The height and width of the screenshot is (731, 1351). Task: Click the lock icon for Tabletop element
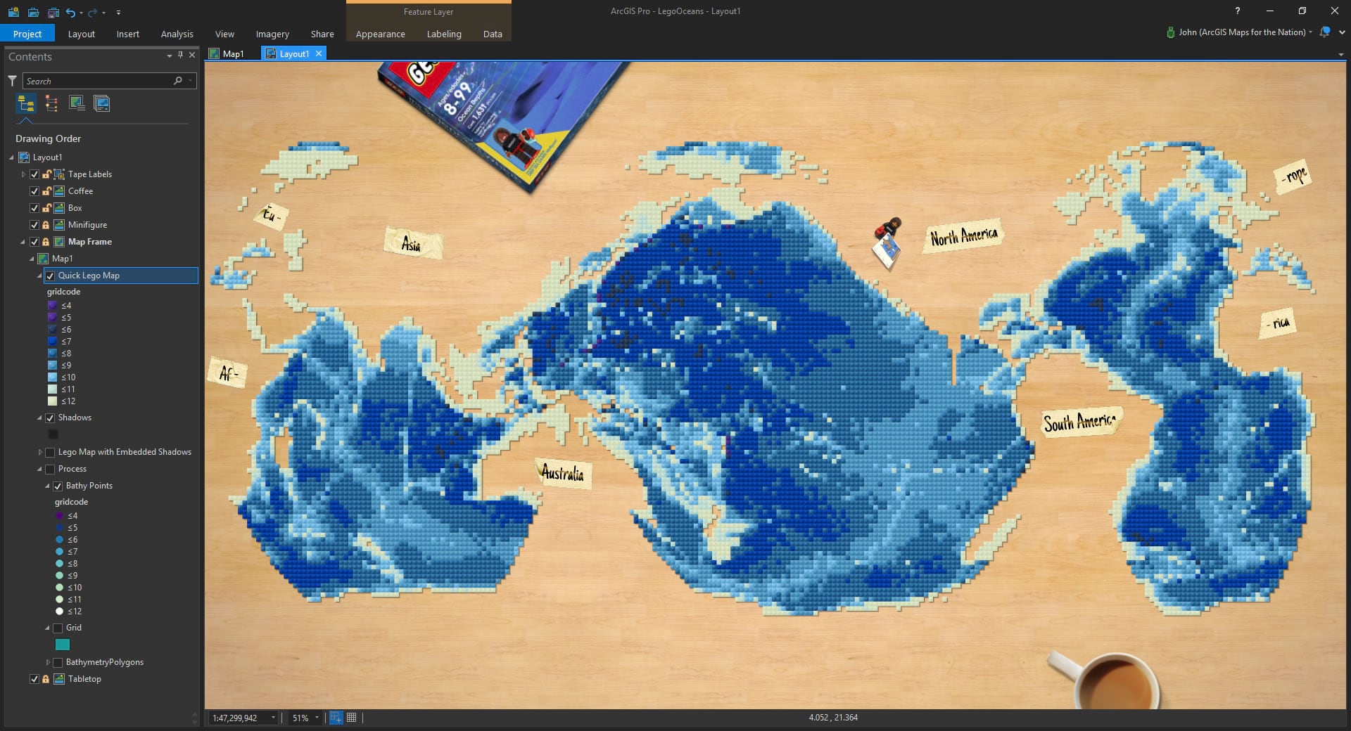coord(46,678)
